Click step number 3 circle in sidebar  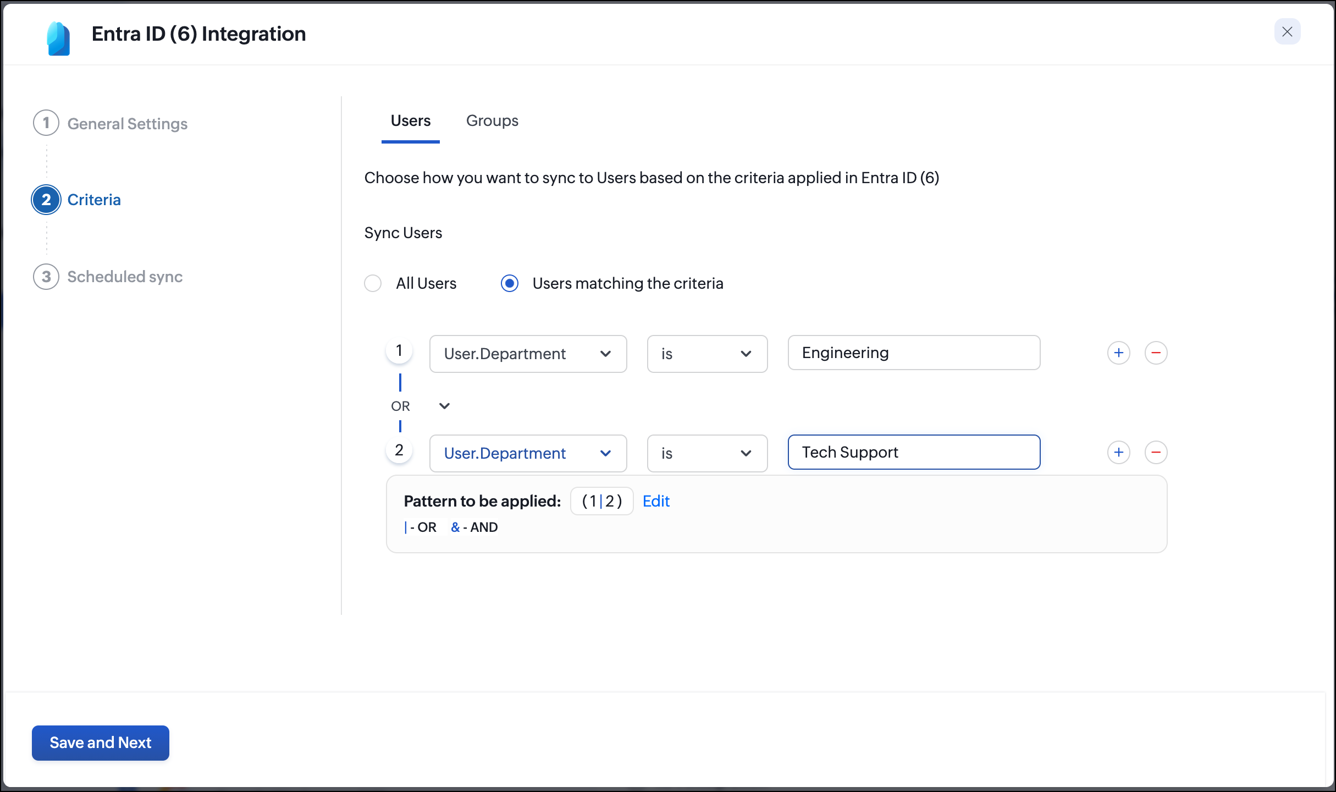[x=46, y=277]
